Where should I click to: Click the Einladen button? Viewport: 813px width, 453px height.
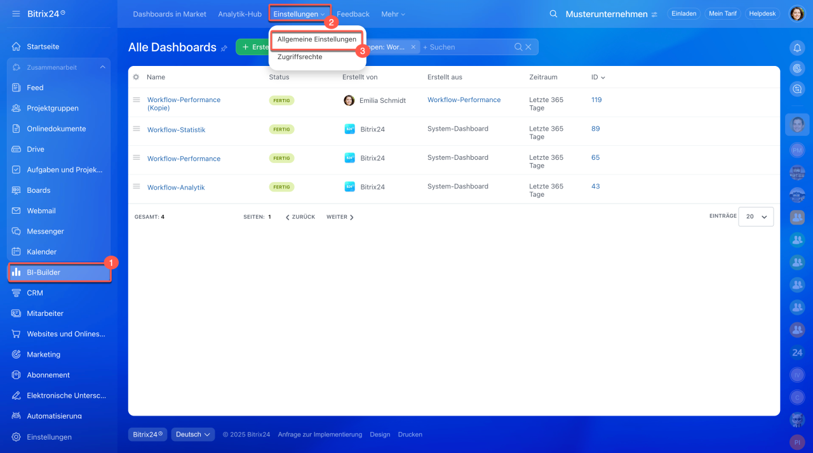(x=683, y=14)
